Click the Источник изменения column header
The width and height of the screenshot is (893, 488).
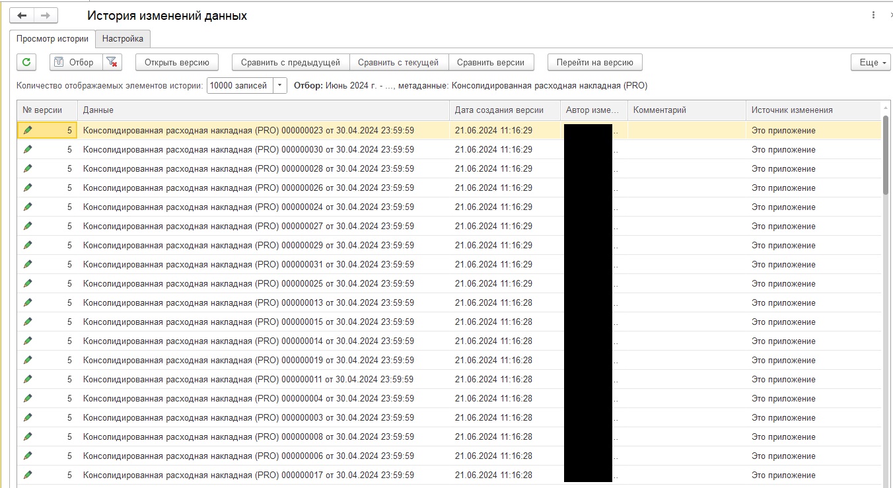(813, 110)
